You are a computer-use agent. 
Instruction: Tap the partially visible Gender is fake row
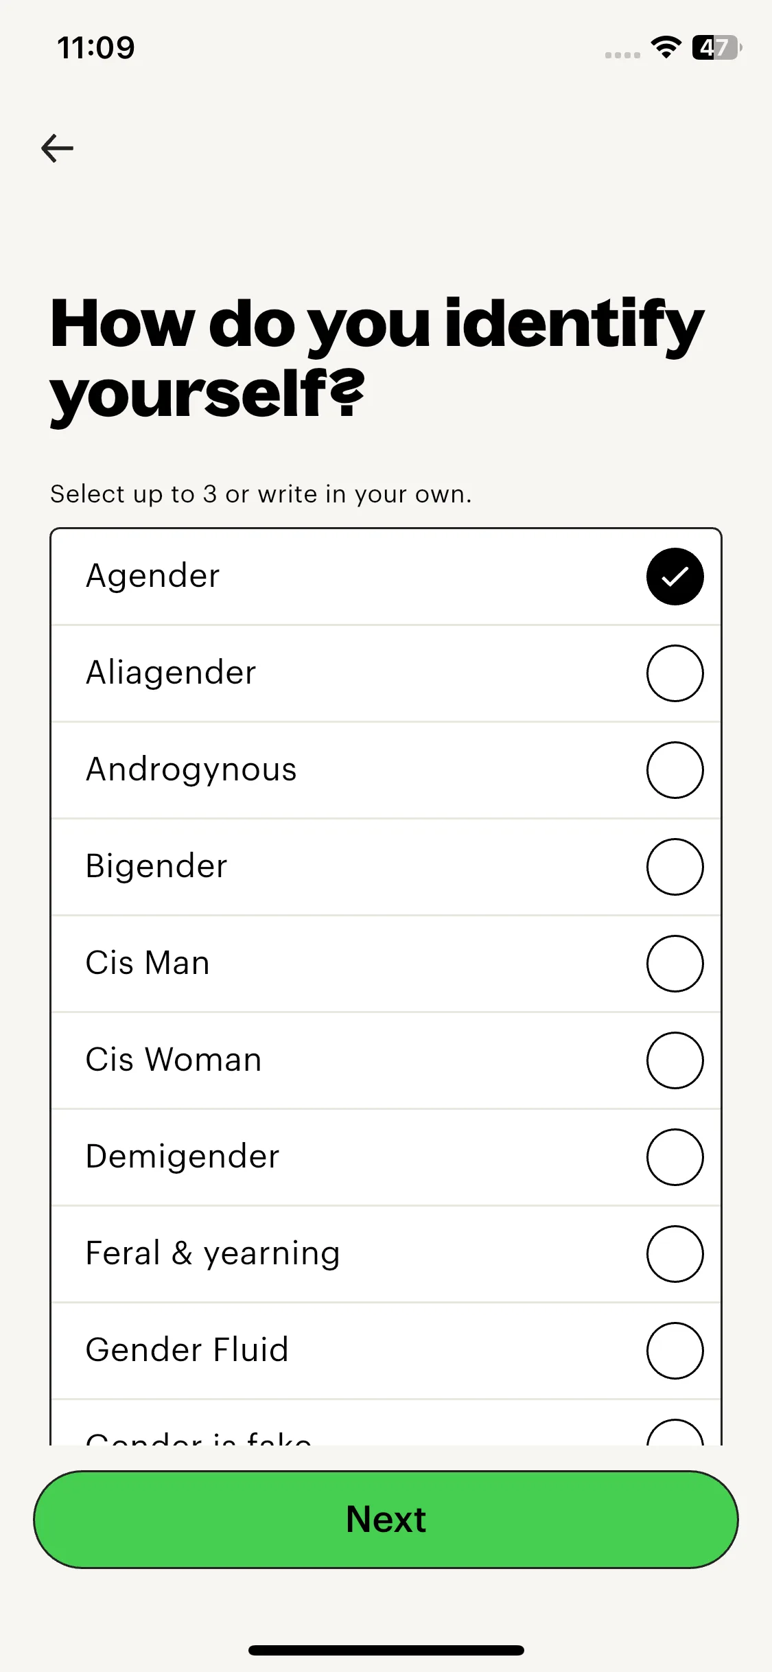coord(199,1435)
